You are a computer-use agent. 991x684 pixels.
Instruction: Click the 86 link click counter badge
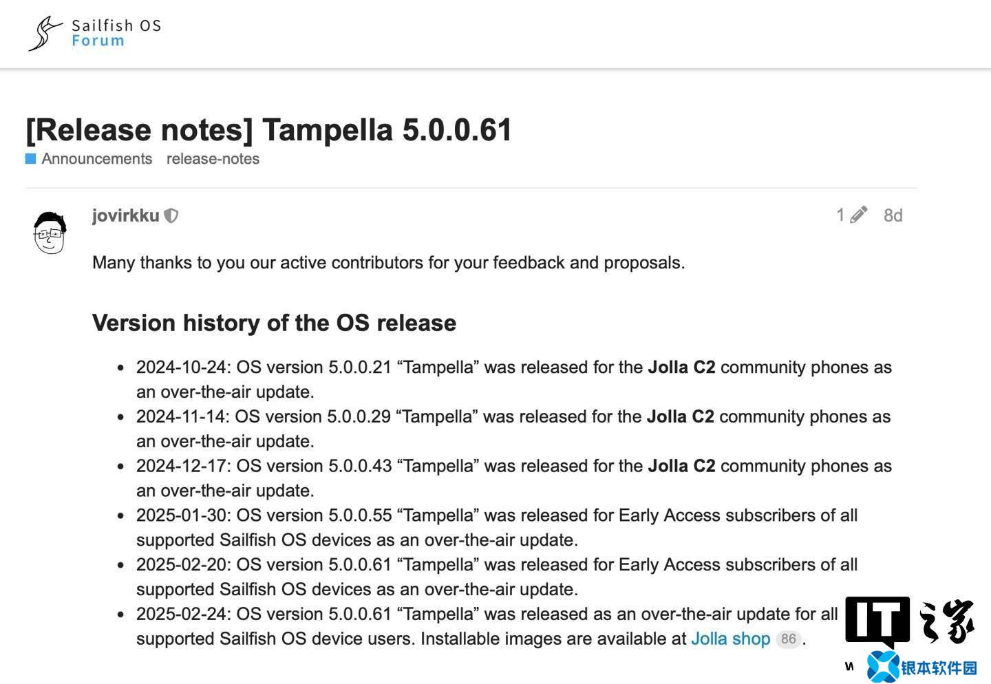788,639
